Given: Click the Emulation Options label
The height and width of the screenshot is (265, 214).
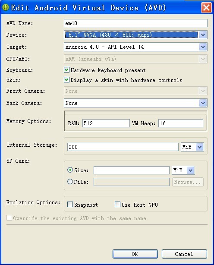Looking at the screenshot, I should coord(33,202).
